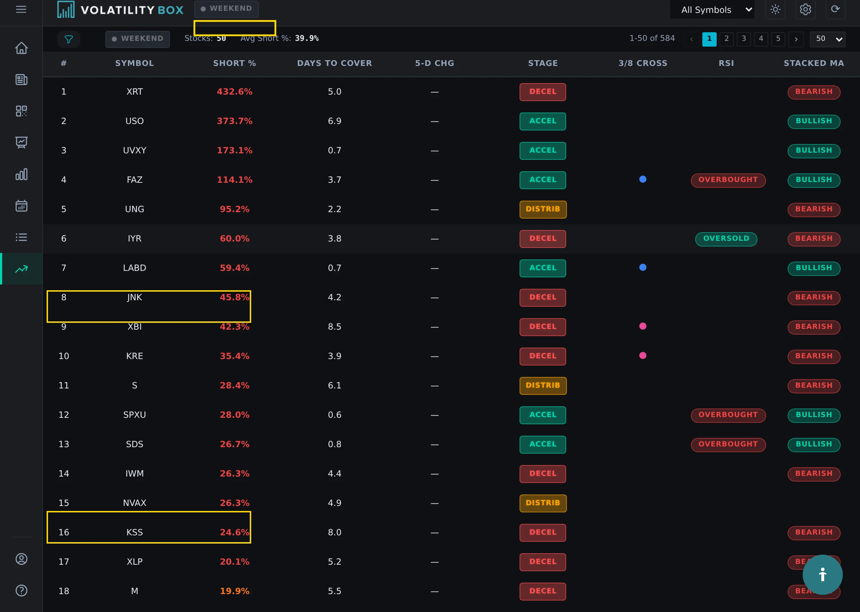The width and height of the screenshot is (860, 612).
Task: Sort by the # column header
Action: tap(64, 63)
